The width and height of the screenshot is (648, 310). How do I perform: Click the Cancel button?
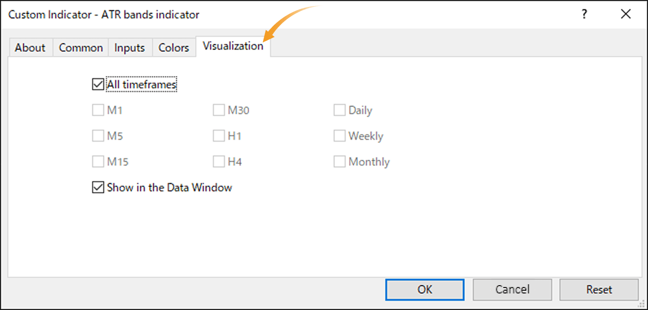pos(512,289)
